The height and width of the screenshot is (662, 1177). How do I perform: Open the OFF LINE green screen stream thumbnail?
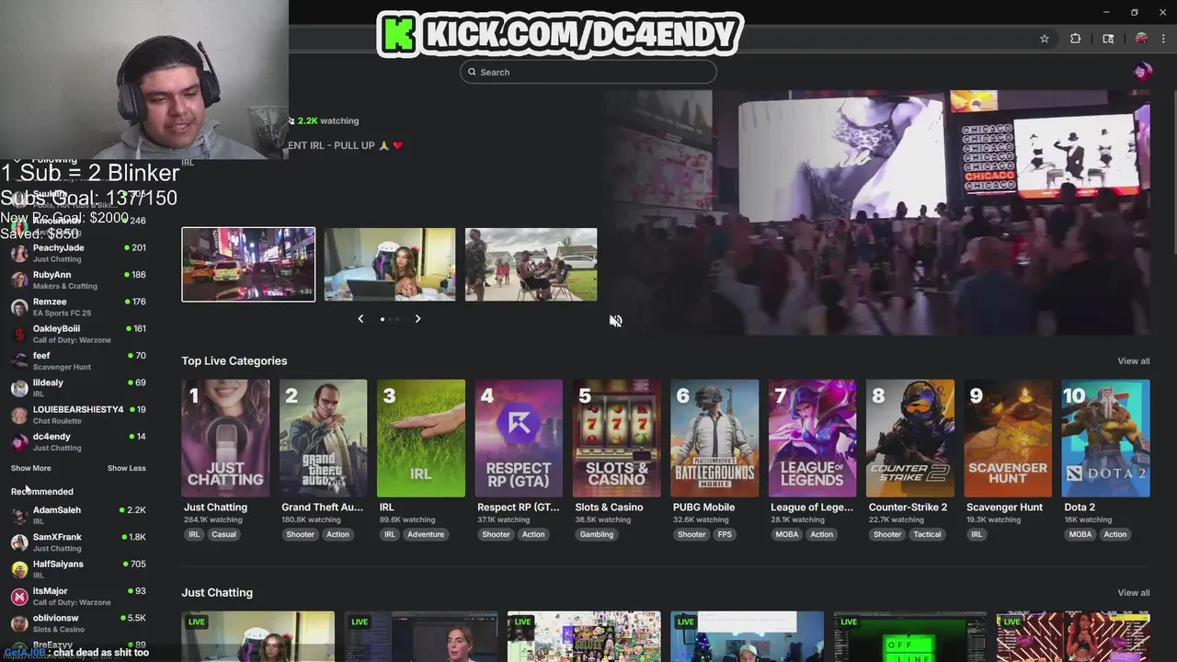coord(910,636)
